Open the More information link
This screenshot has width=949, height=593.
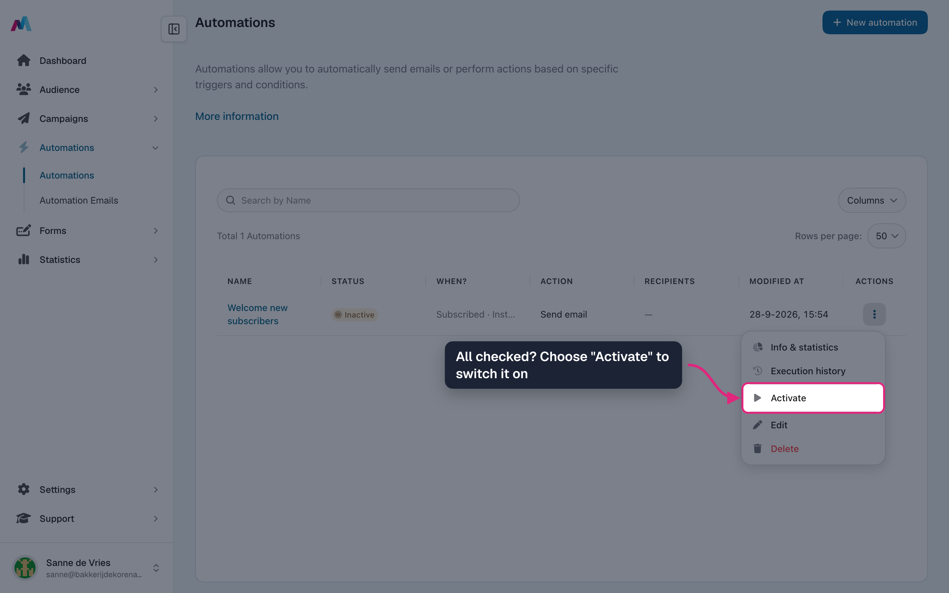pyautogui.click(x=237, y=116)
